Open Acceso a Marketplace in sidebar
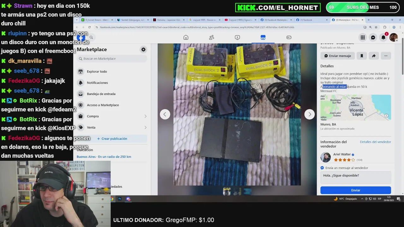The image size is (404, 227). click(x=112, y=105)
